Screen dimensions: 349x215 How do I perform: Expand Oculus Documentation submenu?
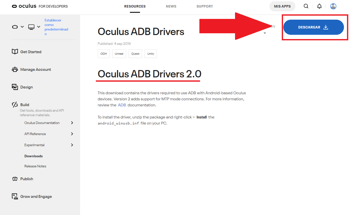(72, 123)
